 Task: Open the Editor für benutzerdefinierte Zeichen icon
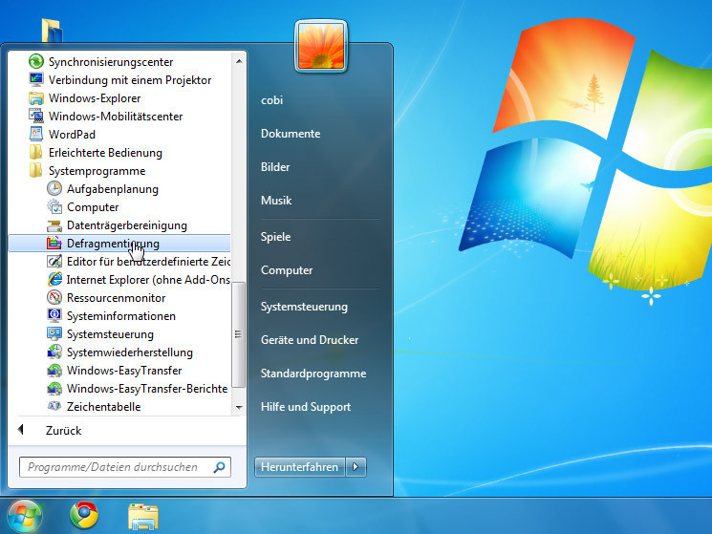(x=54, y=262)
